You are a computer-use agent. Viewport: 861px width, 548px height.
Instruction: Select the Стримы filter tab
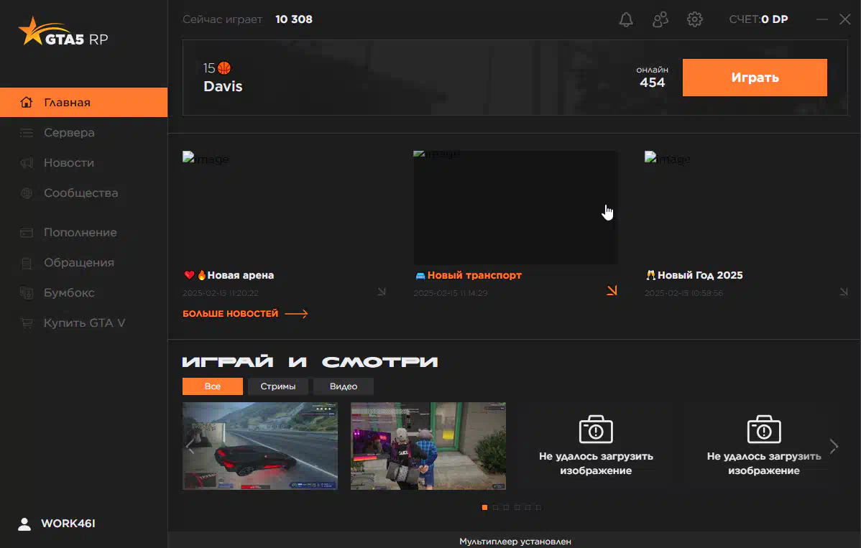(x=278, y=386)
